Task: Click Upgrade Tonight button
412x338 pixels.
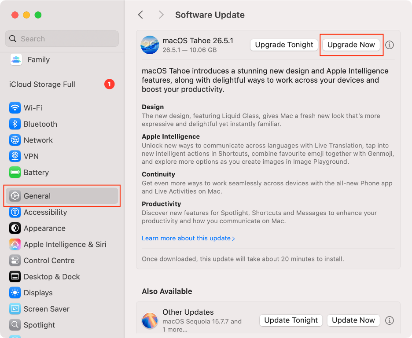Action: [x=284, y=45]
